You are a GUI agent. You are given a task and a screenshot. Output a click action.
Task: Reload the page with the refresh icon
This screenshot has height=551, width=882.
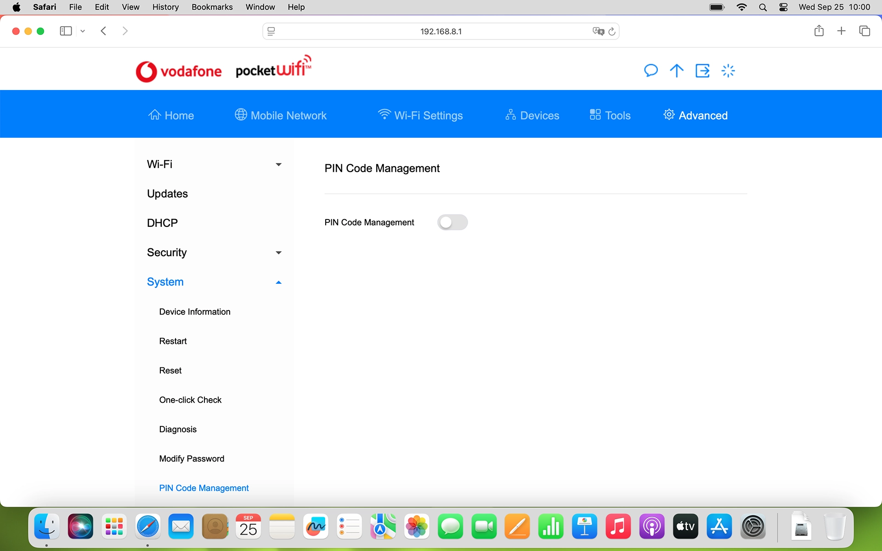tap(612, 31)
